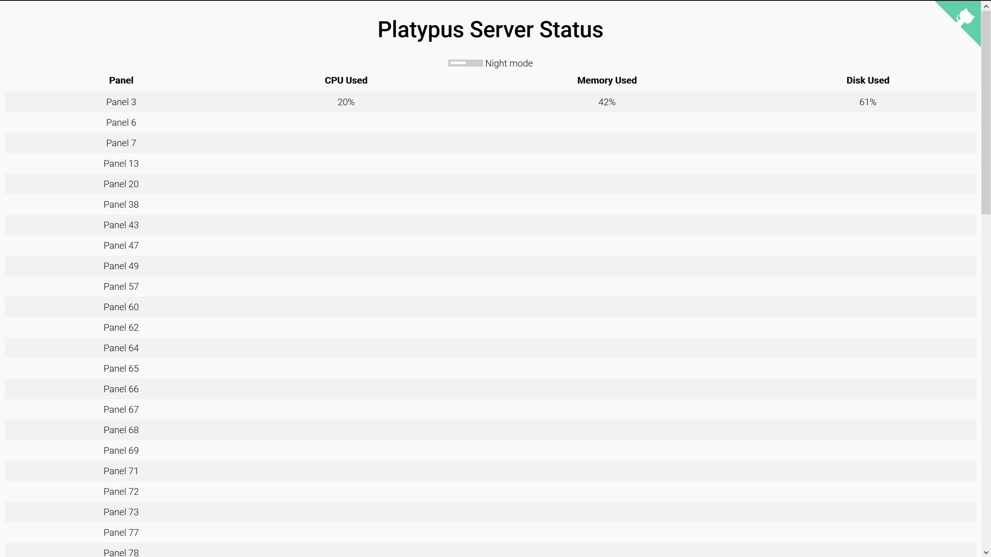Click the Night mode label text
The image size is (991, 557).
point(509,63)
